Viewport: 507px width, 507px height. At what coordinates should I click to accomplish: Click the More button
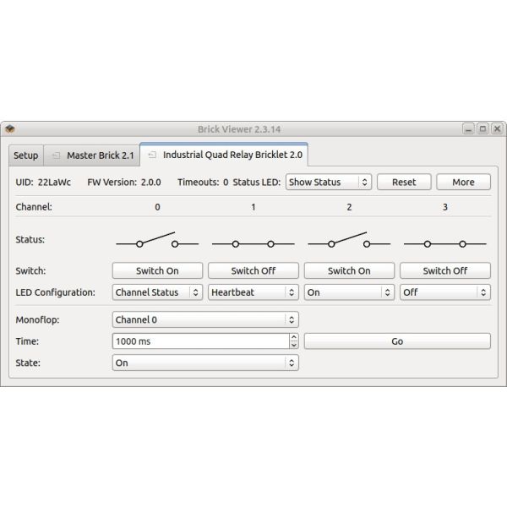[x=463, y=182]
